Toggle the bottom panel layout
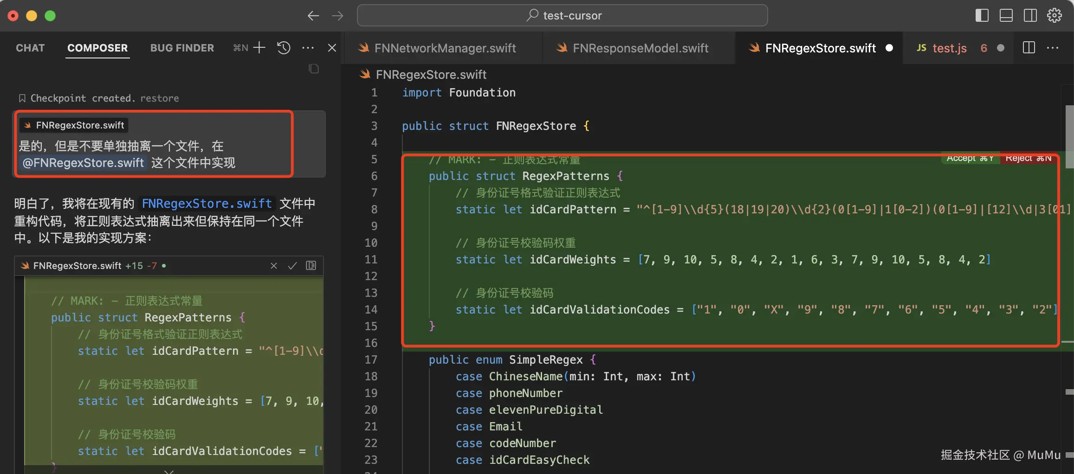The width and height of the screenshot is (1074, 474). coord(1006,15)
